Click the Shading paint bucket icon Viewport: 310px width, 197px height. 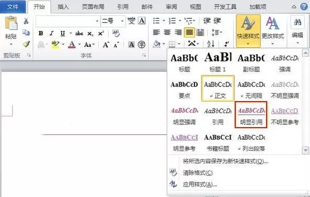coord(157,44)
